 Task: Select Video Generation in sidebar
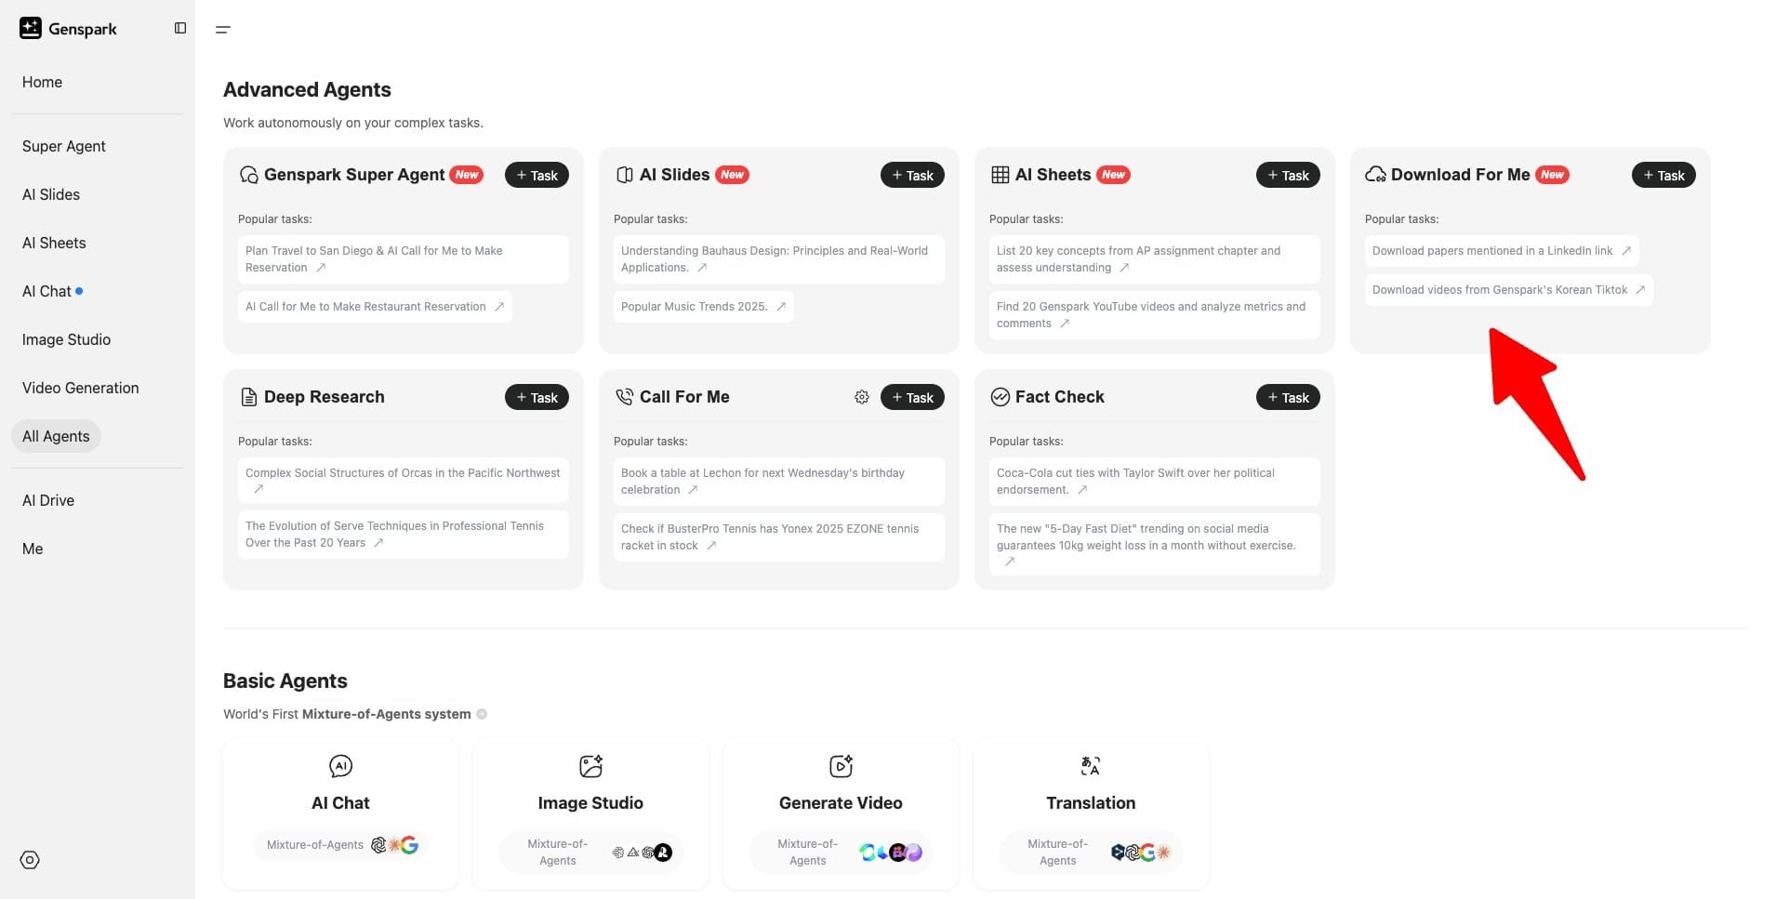(81, 388)
